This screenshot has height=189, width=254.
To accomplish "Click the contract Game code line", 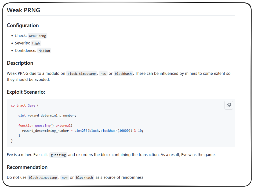I will [x=25, y=106].
